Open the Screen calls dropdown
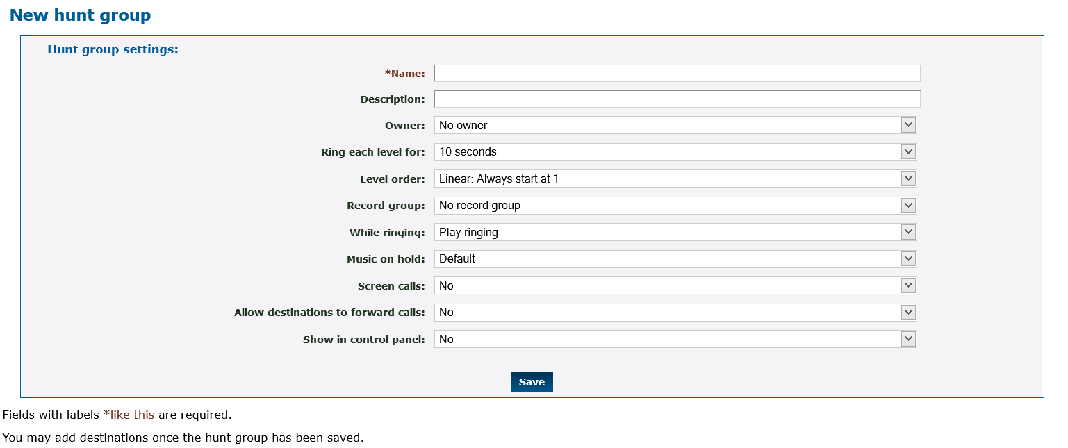 pos(675,286)
